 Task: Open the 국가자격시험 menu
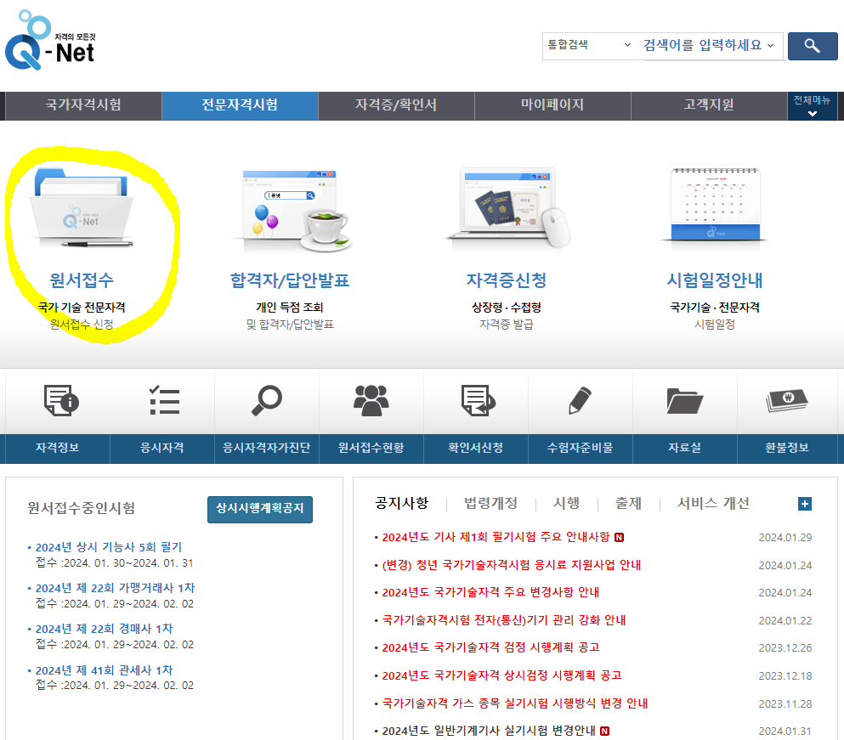pos(83,105)
